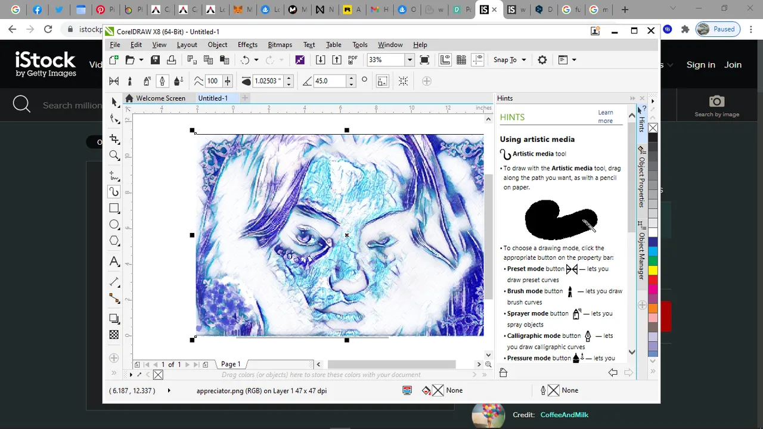Screen dimensions: 763x429
Task: Pick the green swatch in the color palette
Action: tap(653, 260)
